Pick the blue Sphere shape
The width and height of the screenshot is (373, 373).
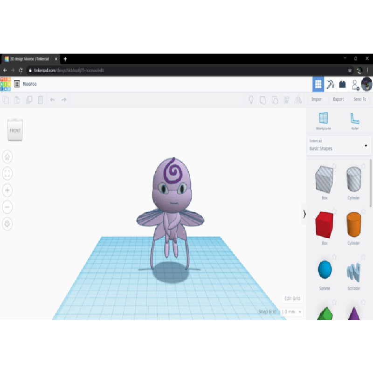pyautogui.click(x=325, y=269)
